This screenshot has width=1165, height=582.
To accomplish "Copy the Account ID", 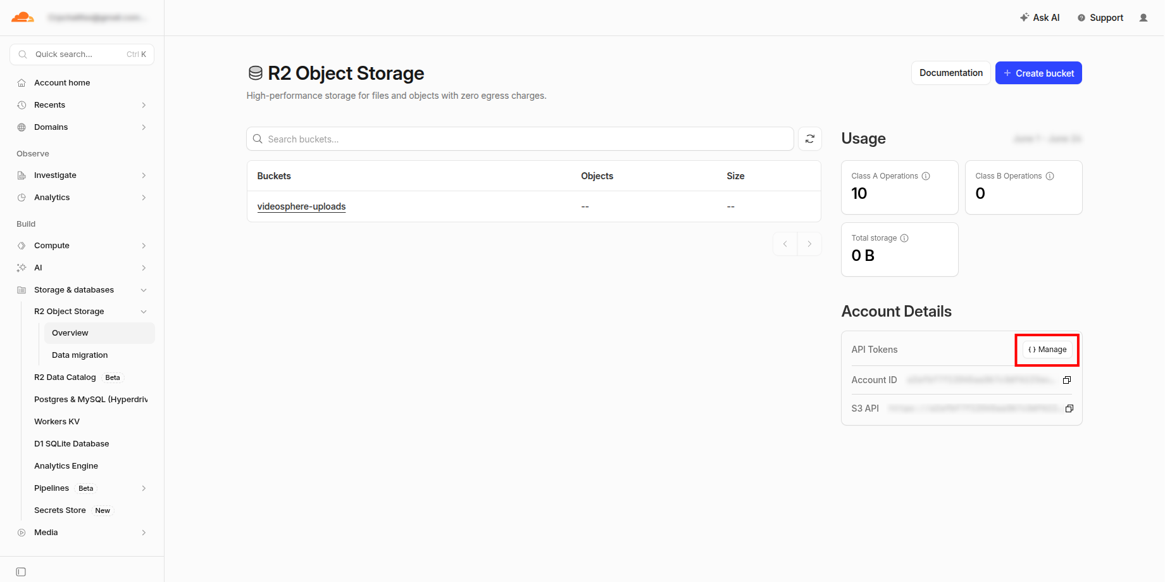I will click(x=1067, y=380).
